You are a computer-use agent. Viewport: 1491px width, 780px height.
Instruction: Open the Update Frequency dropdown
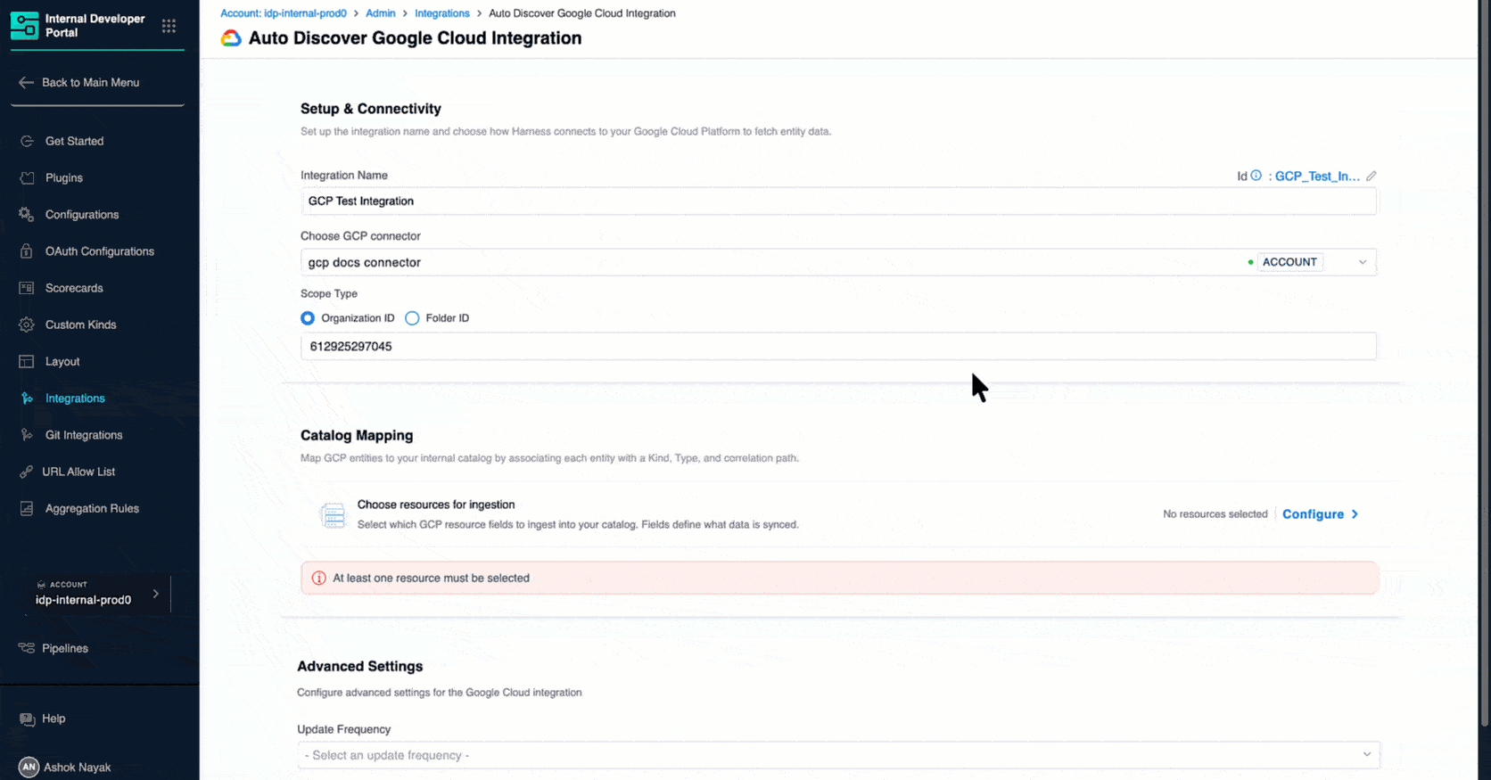[838, 755]
